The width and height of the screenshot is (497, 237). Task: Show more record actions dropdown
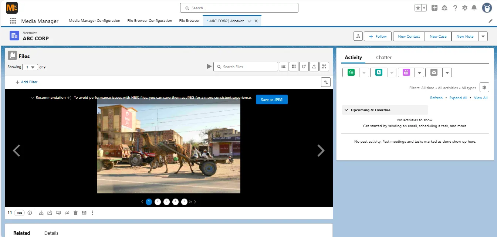tap(483, 36)
